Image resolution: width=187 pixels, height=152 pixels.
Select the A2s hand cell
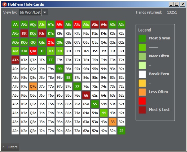click(x=121, y=25)
